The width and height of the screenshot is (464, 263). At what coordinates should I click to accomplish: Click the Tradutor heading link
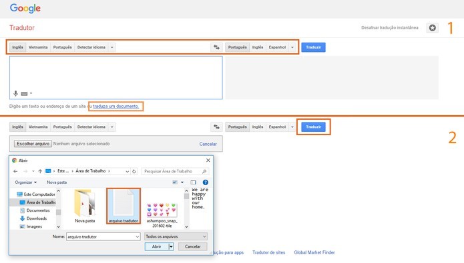22,28
